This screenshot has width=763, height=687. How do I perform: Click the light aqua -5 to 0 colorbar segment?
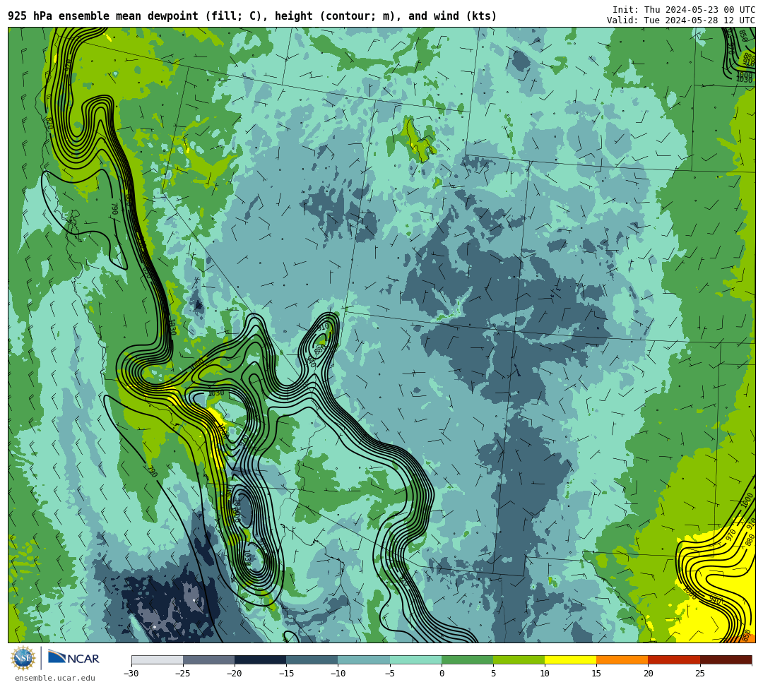click(415, 659)
